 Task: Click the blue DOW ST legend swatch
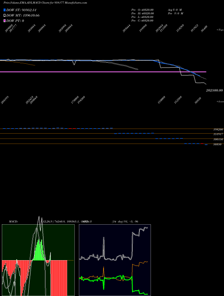[5, 10]
